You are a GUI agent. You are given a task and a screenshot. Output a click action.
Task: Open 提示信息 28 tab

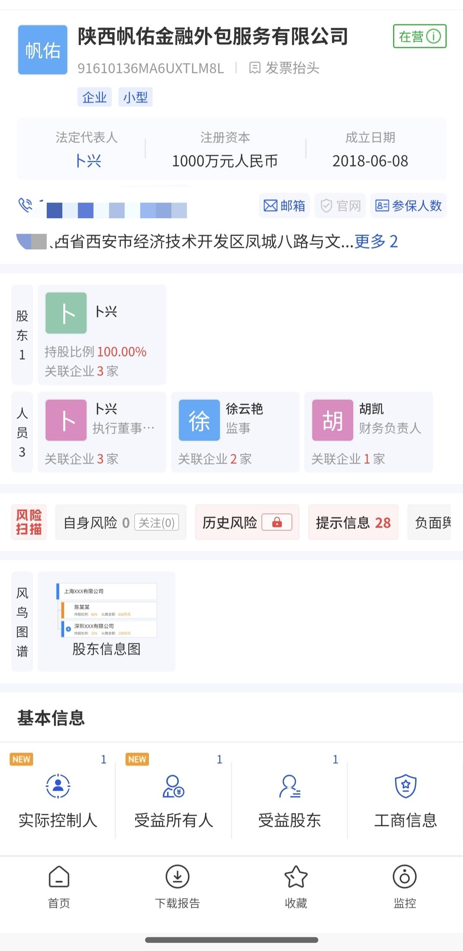point(353,522)
